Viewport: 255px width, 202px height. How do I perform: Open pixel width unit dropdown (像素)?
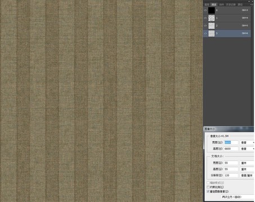click(247, 143)
